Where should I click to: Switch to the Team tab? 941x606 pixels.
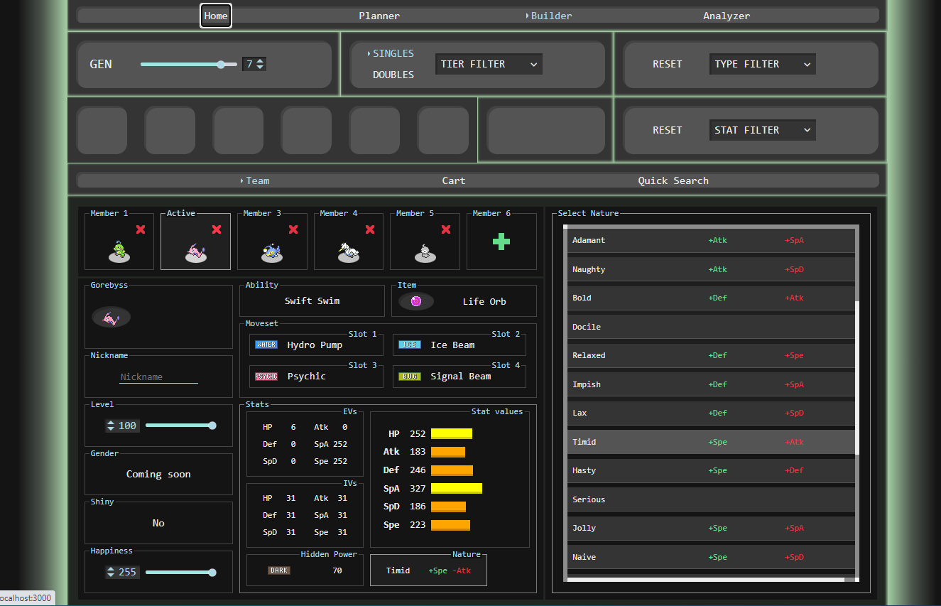click(x=257, y=180)
